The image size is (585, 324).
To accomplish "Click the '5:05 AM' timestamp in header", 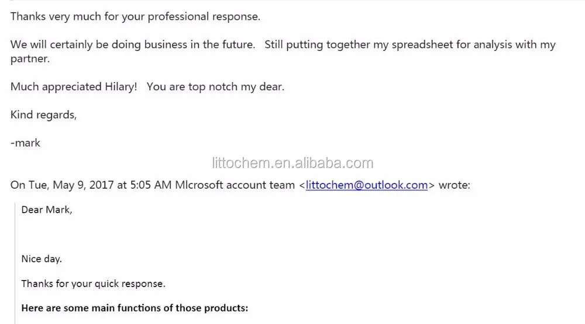I will (x=151, y=185).
